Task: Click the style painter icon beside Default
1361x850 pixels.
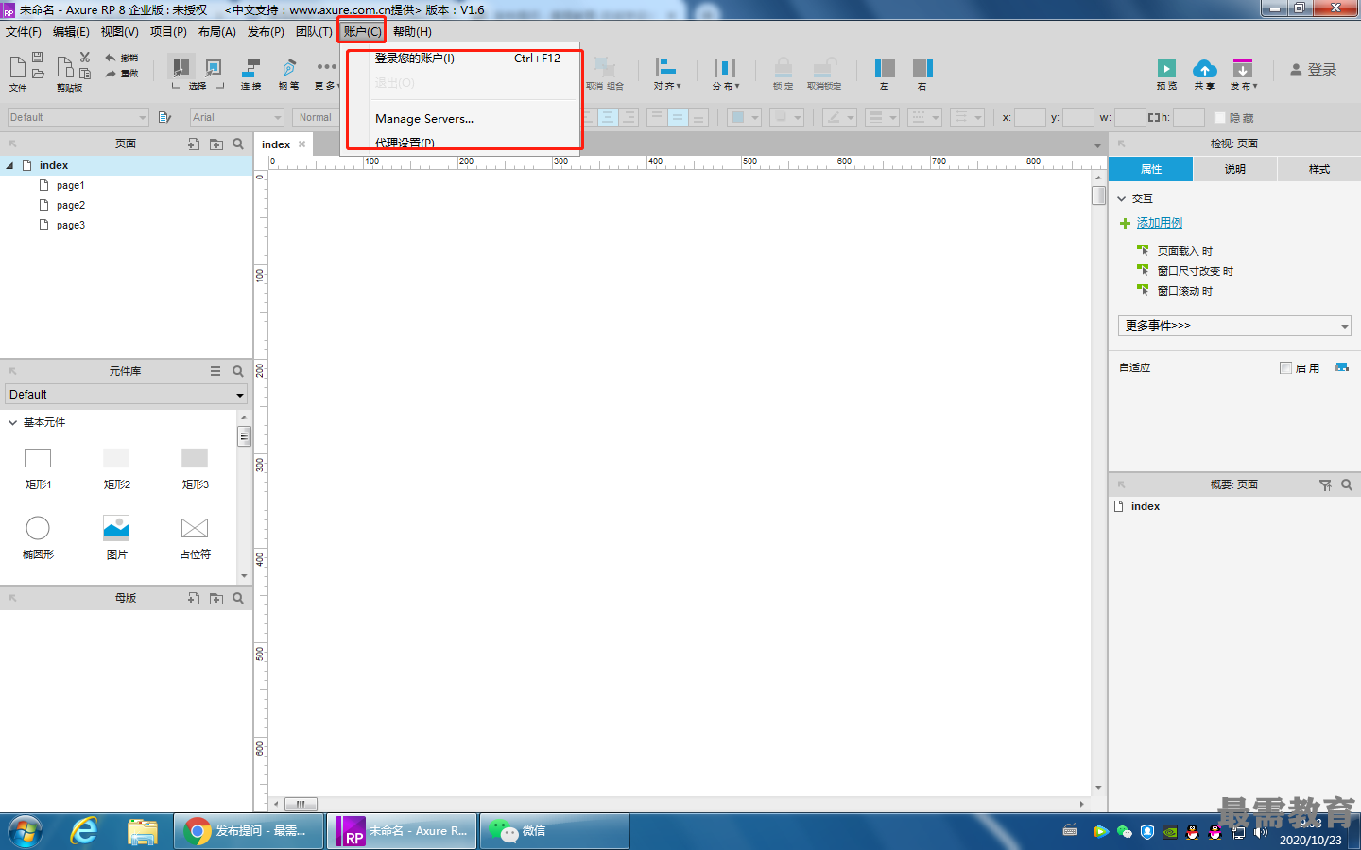Action: 164,117
